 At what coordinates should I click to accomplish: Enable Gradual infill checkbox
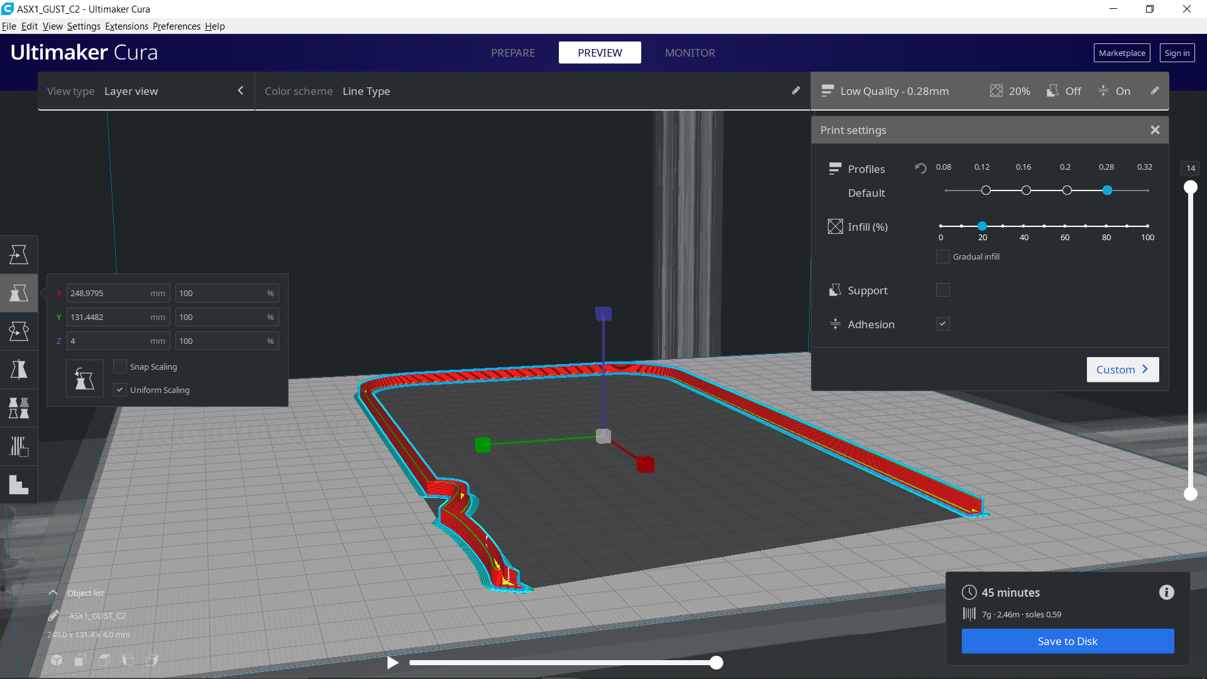(x=942, y=257)
